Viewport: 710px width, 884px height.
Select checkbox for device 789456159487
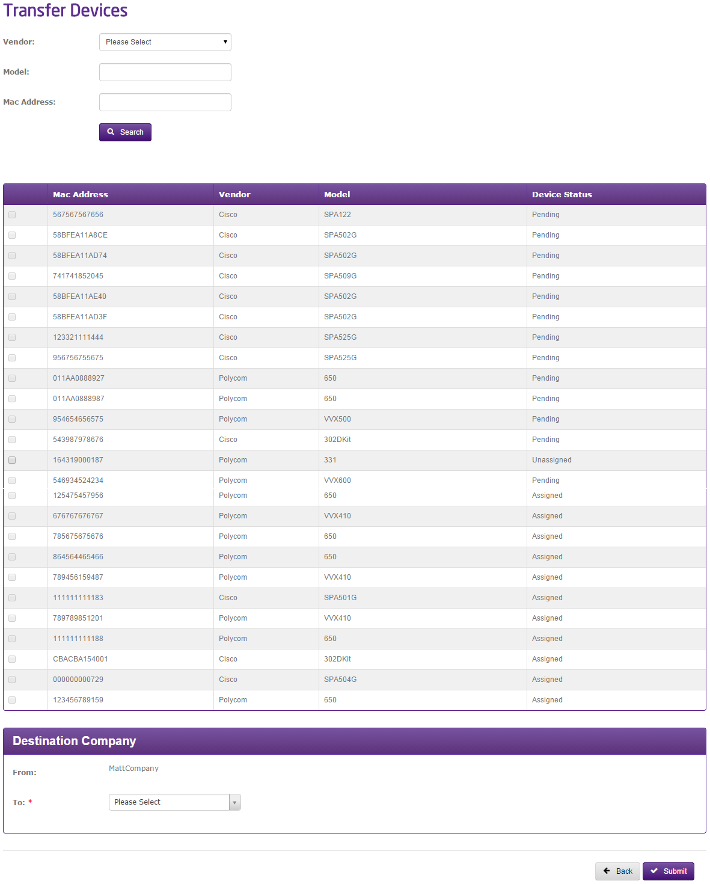pos(12,577)
